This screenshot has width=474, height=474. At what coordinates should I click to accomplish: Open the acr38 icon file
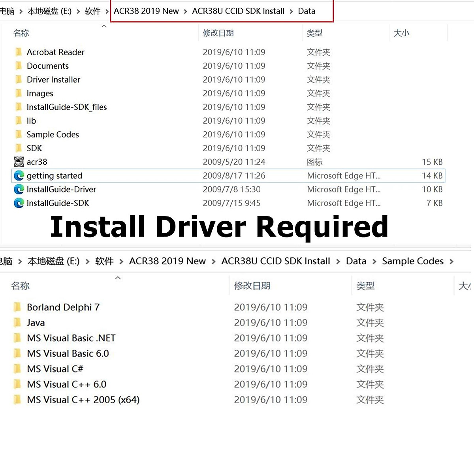tap(37, 162)
